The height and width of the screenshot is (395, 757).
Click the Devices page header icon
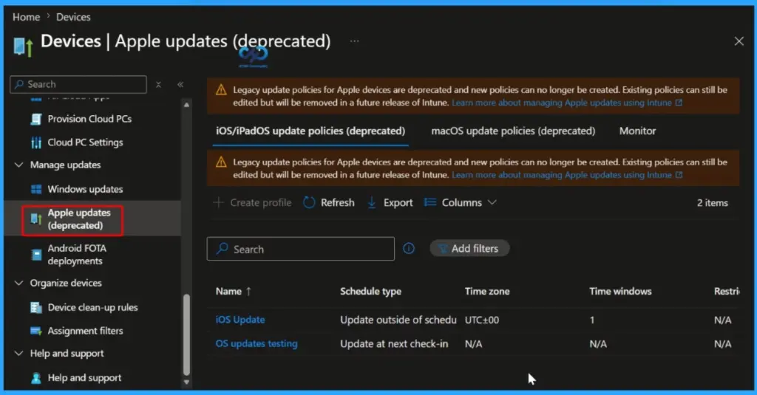pyautogui.click(x=23, y=47)
